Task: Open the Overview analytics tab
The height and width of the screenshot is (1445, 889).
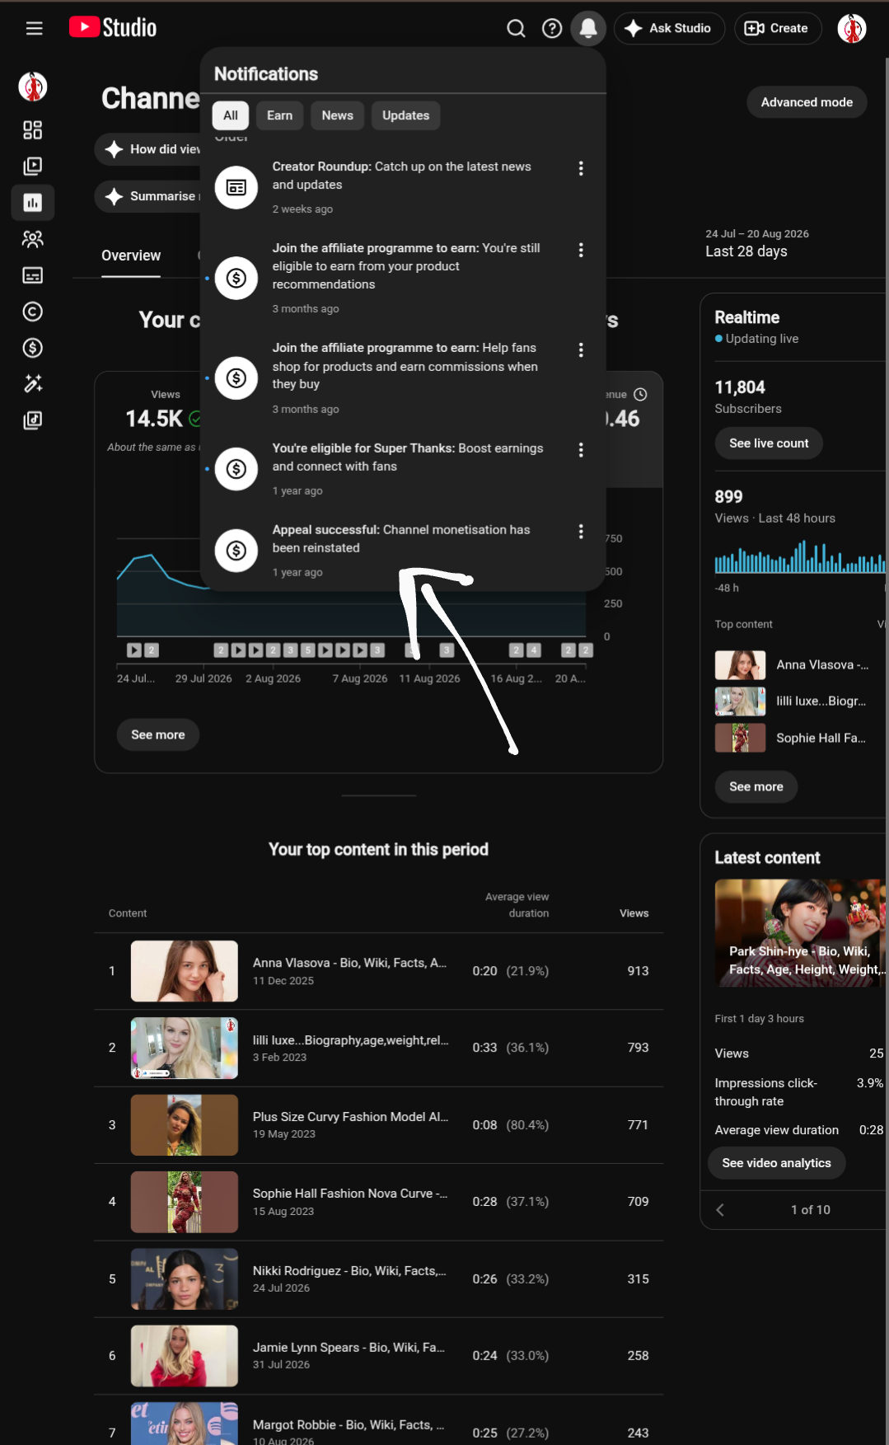Action: coord(131,256)
